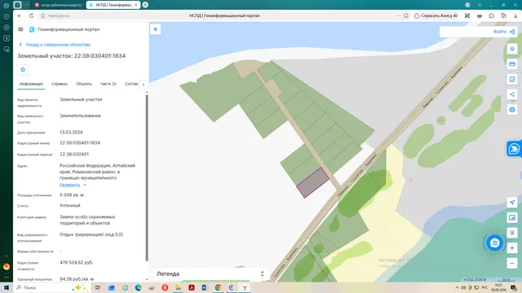The image size is (522, 293).
Task: Click the print icon on the map toolbar
Action: point(512,110)
